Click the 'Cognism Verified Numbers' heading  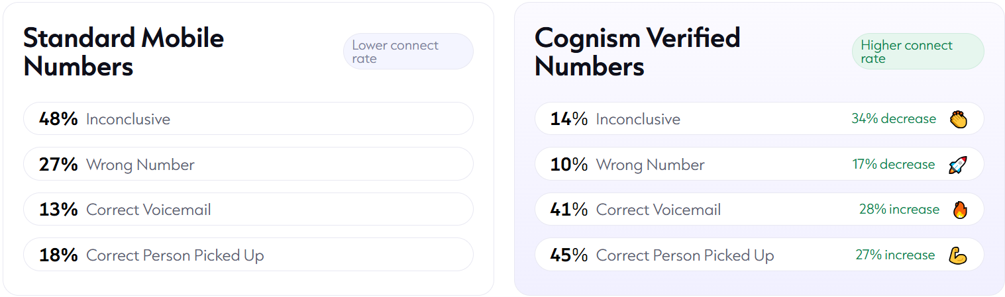637,52
